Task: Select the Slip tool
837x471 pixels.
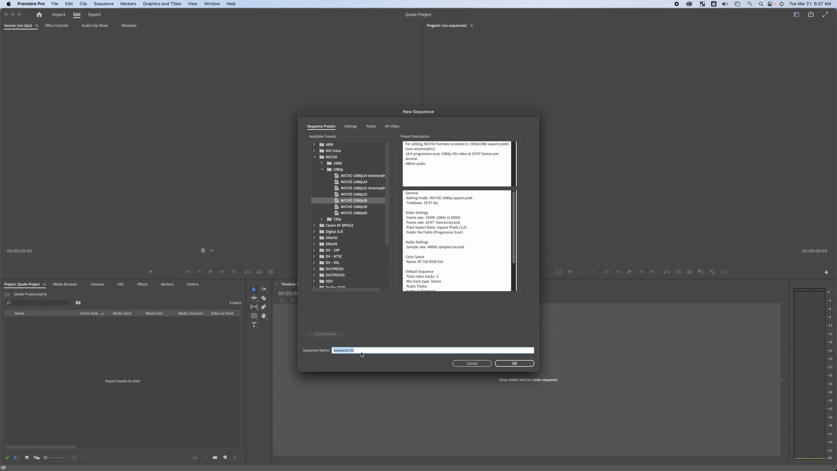Action: click(x=254, y=307)
